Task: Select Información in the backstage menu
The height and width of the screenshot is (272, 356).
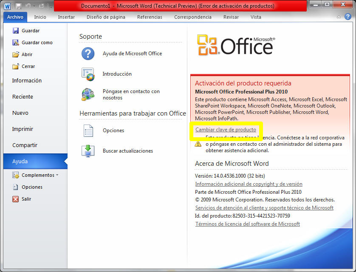Action: 35,81
